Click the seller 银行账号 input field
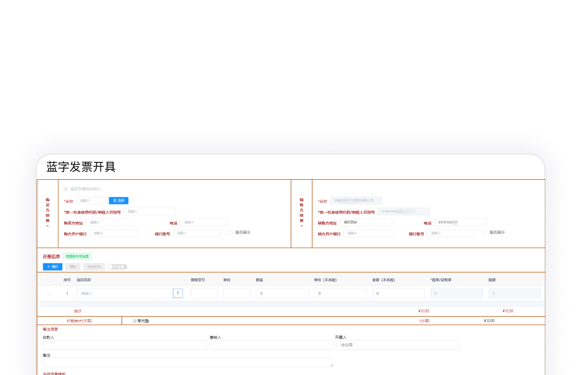 (451, 233)
